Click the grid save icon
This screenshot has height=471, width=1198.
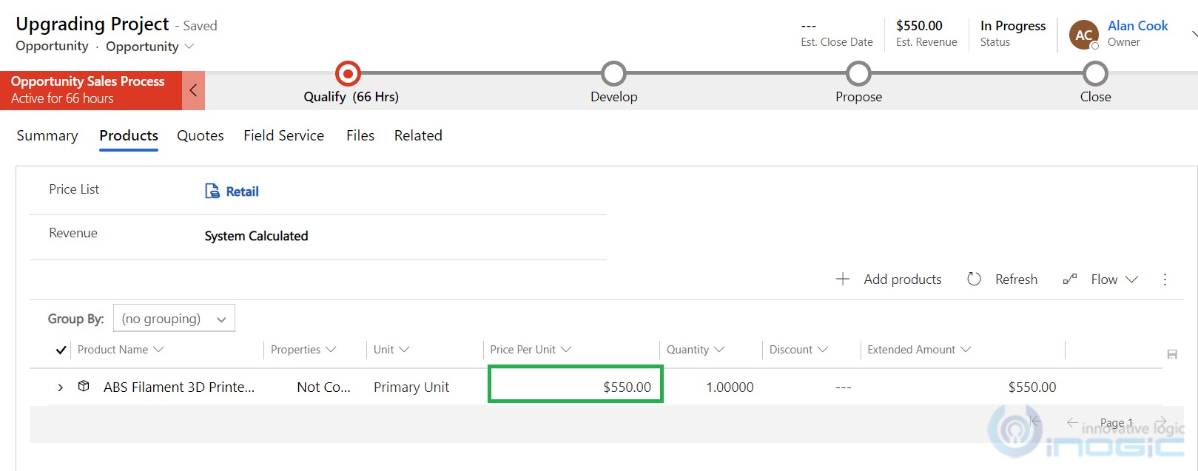pos(1172,354)
